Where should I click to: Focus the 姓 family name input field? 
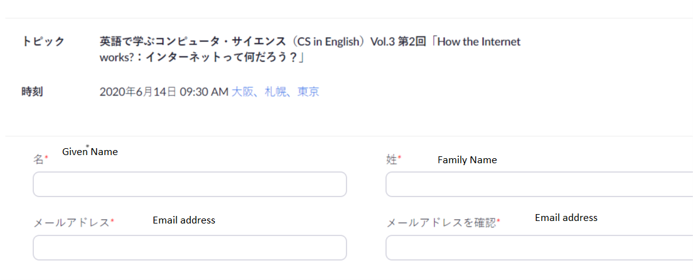click(539, 185)
